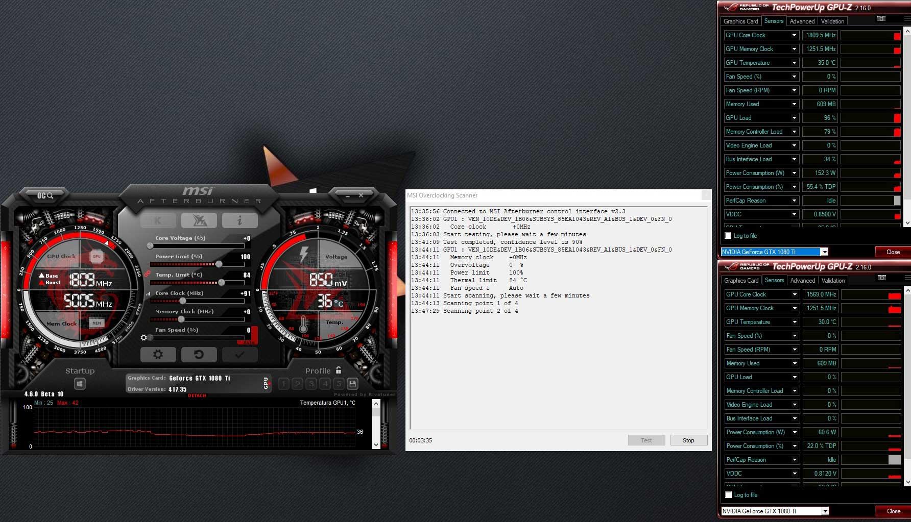Click sensor list scroll down arrow in bottom GPU-Z

[907, 482]
